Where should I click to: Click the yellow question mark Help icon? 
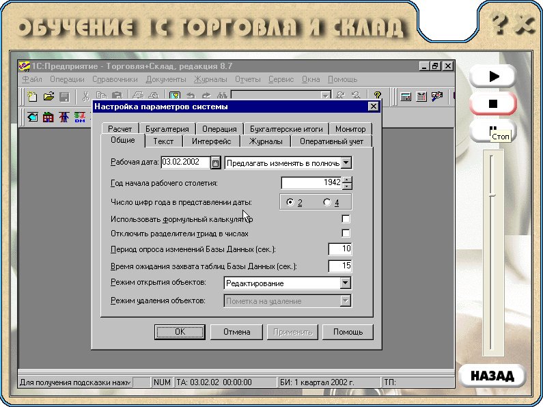point(378,96)
